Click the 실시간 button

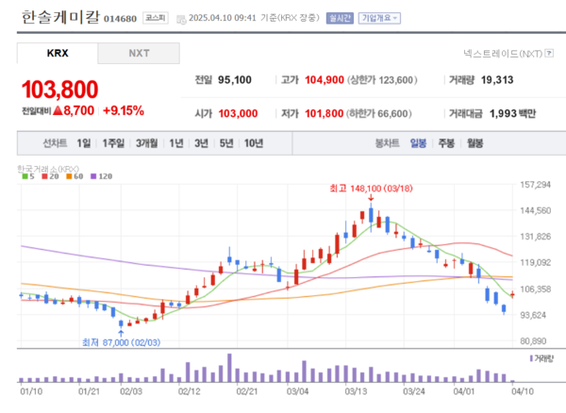tap(340, 18)
